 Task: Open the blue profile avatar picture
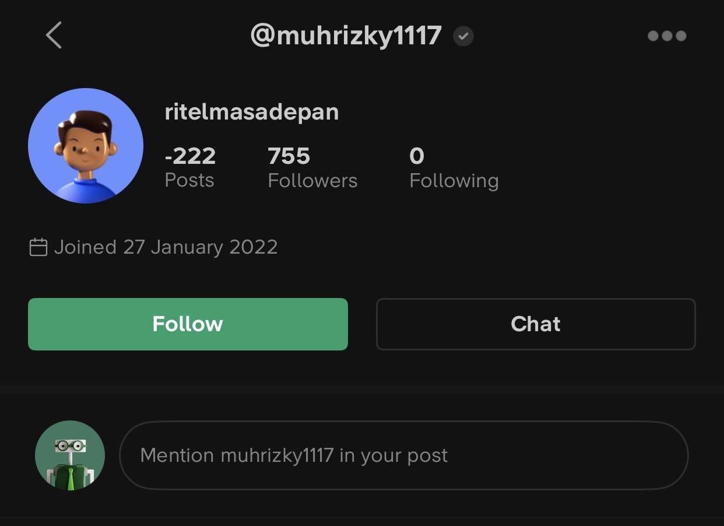(x=86, y=146)
